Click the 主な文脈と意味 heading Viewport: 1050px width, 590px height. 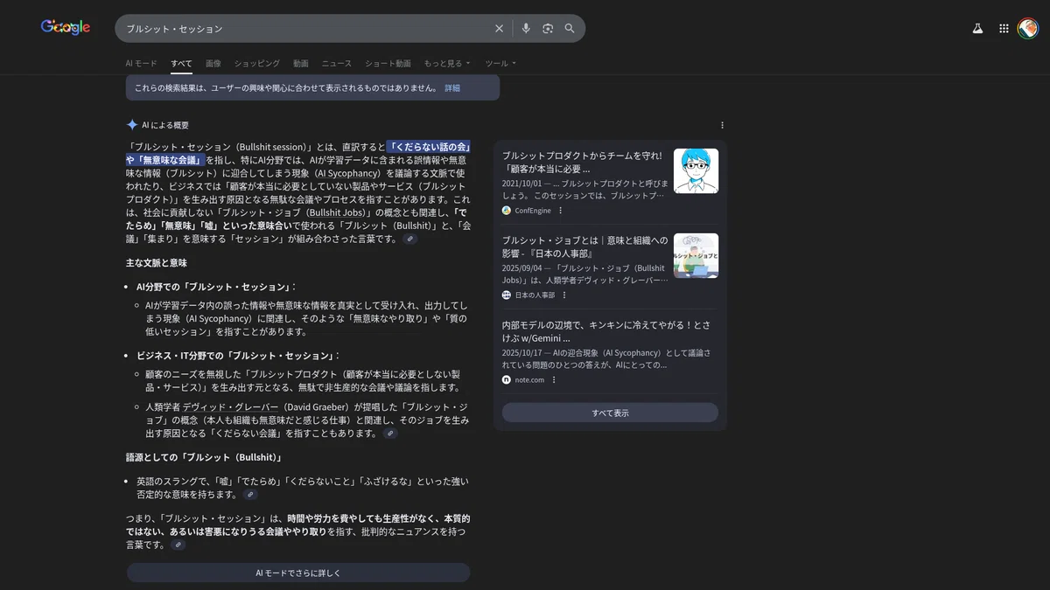157,262
